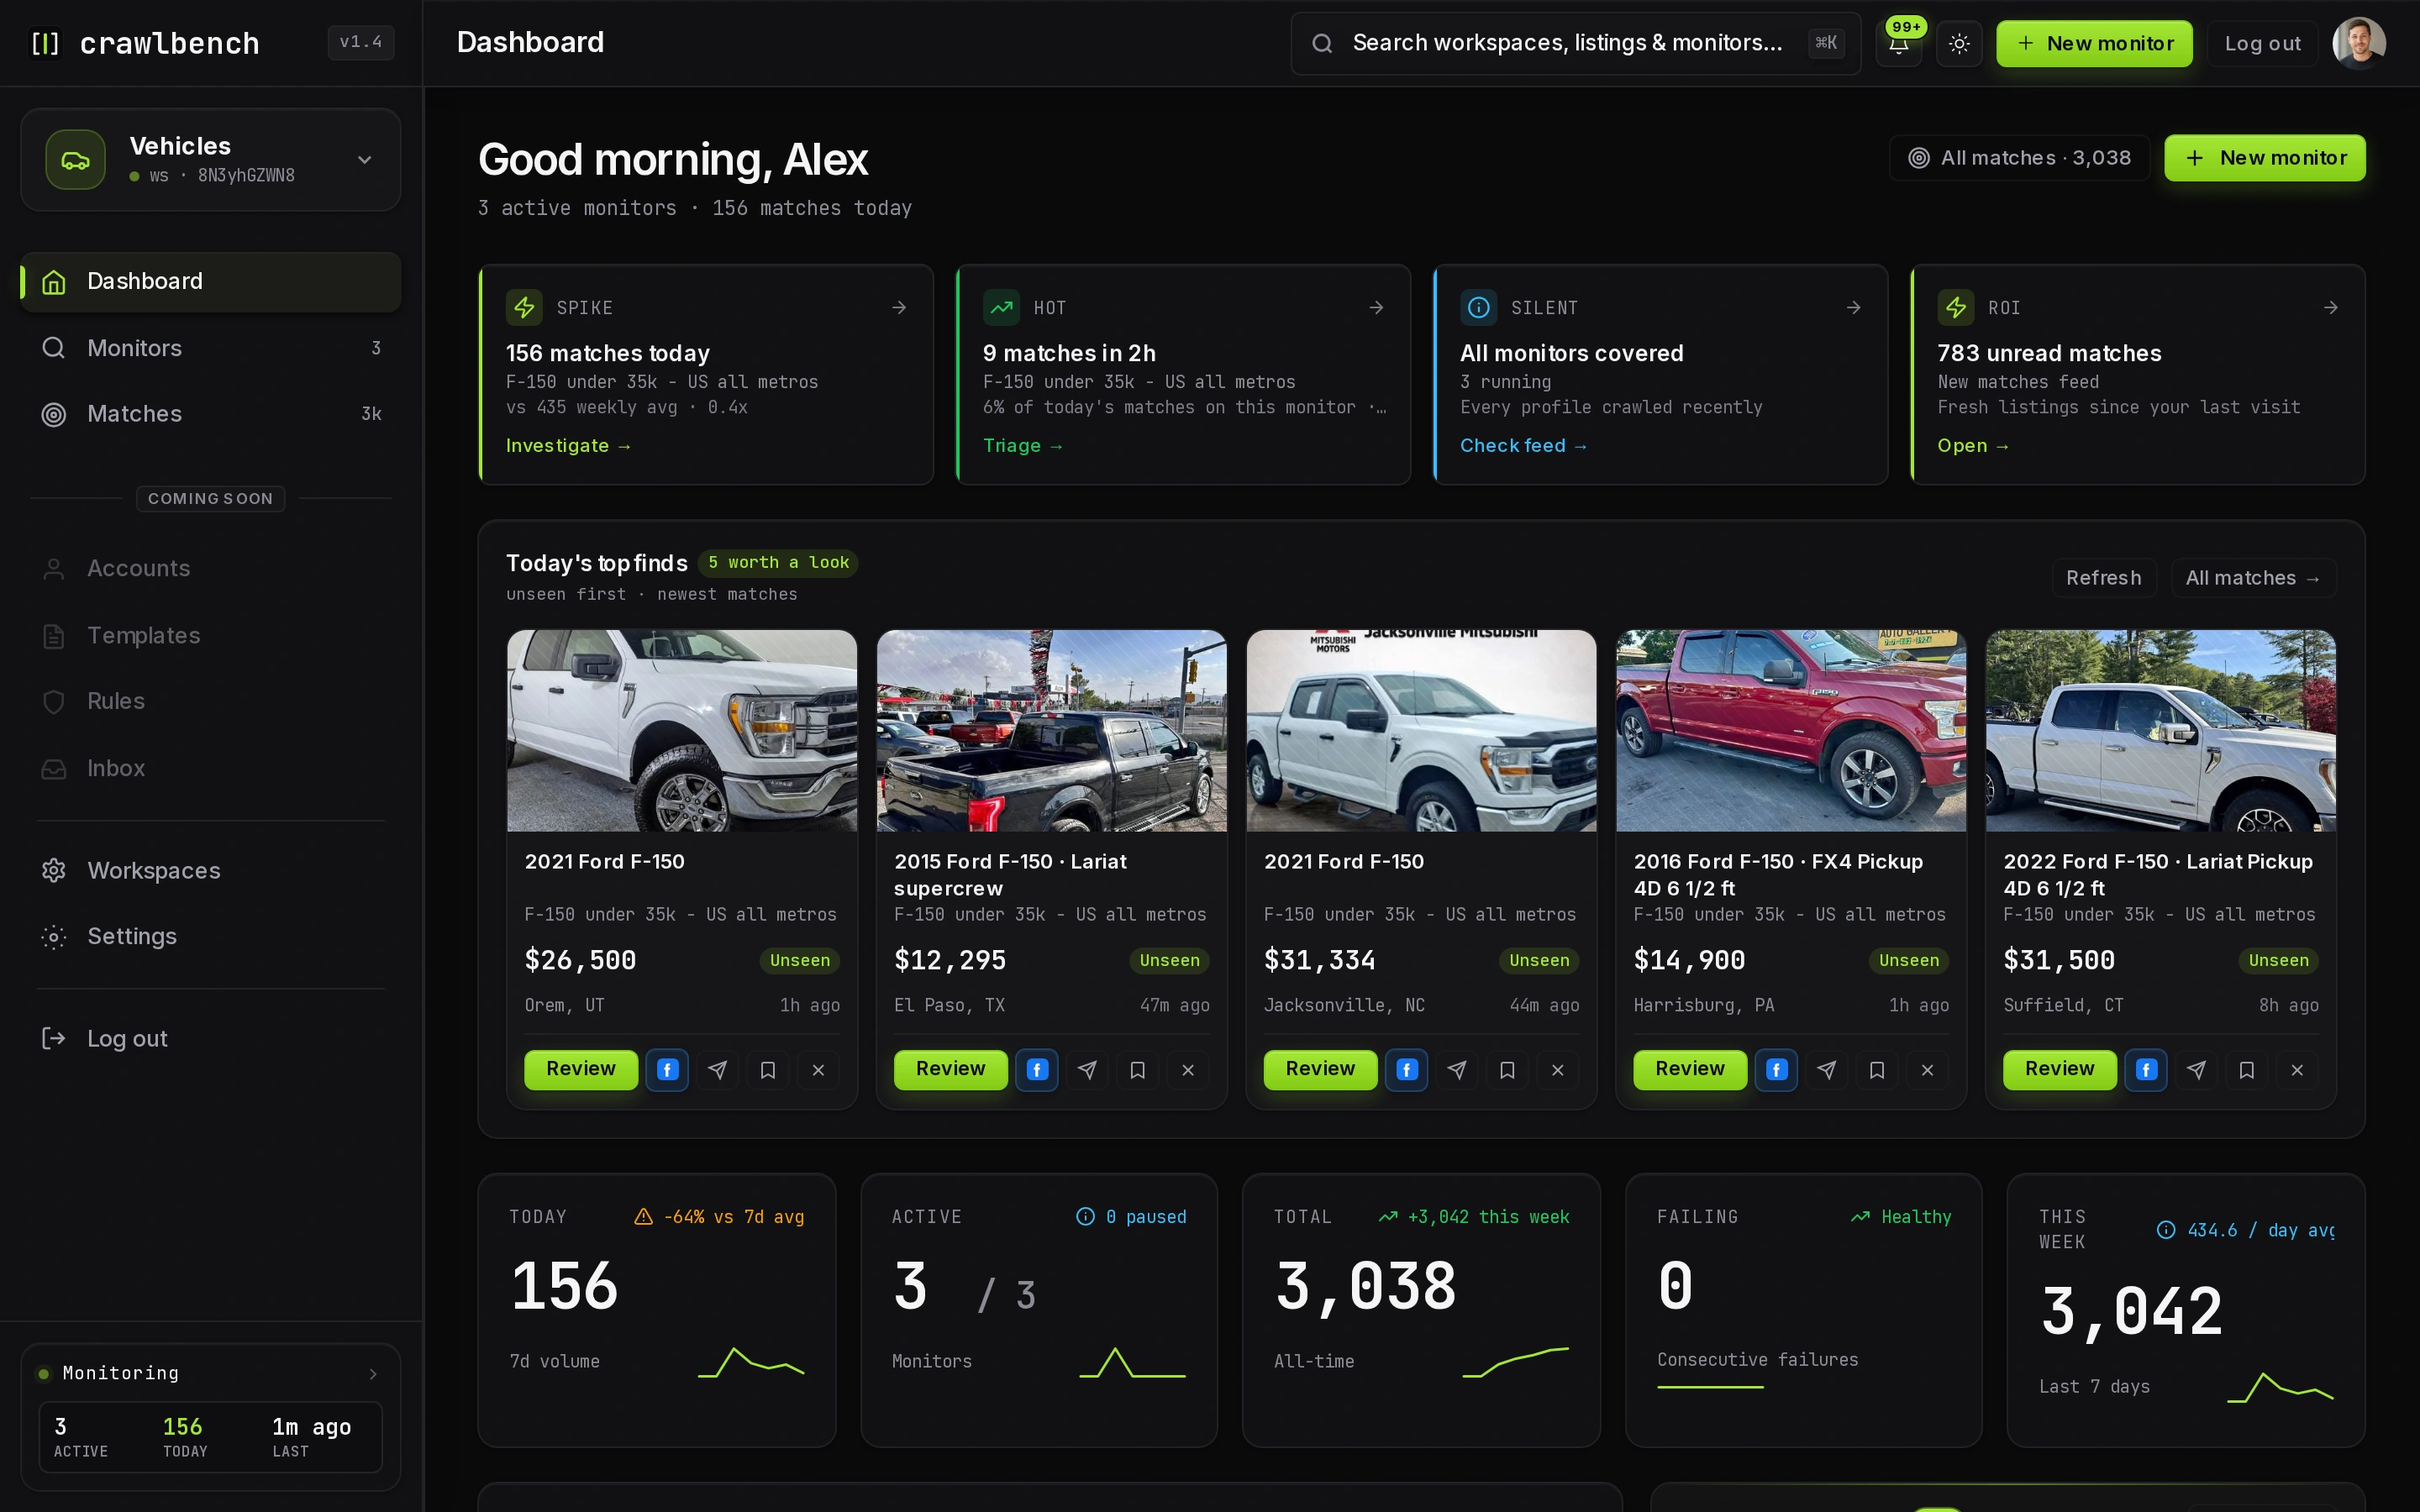Dismiss the Jacksonville 2021 Ford F-150 listing
The height and width of the screenshot is (1512, 2420).
click(x=1557, y=1070)
